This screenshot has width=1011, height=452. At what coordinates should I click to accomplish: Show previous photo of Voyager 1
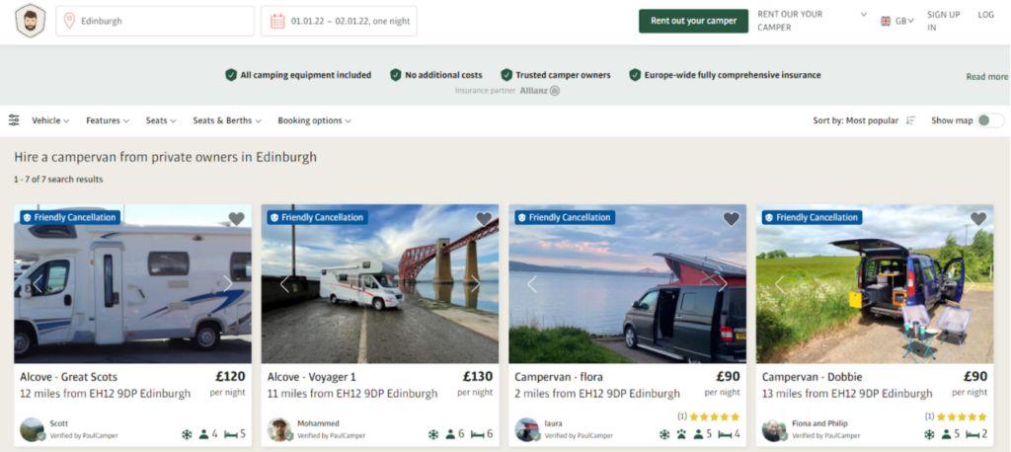(284, 284)
